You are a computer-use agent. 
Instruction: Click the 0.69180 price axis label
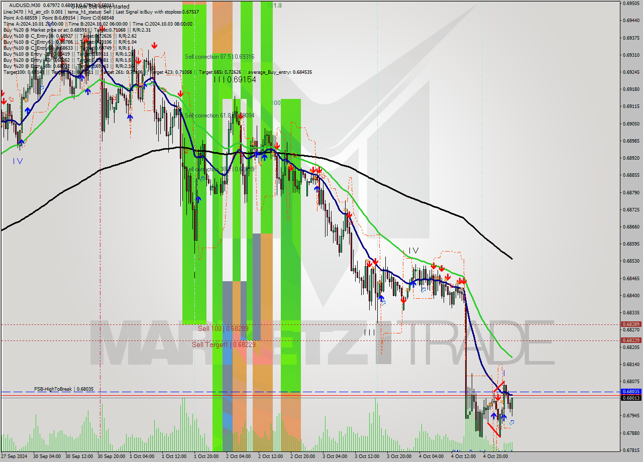[x=631, y=89]
